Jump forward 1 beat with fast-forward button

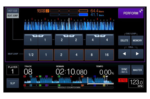pos(45,40)
